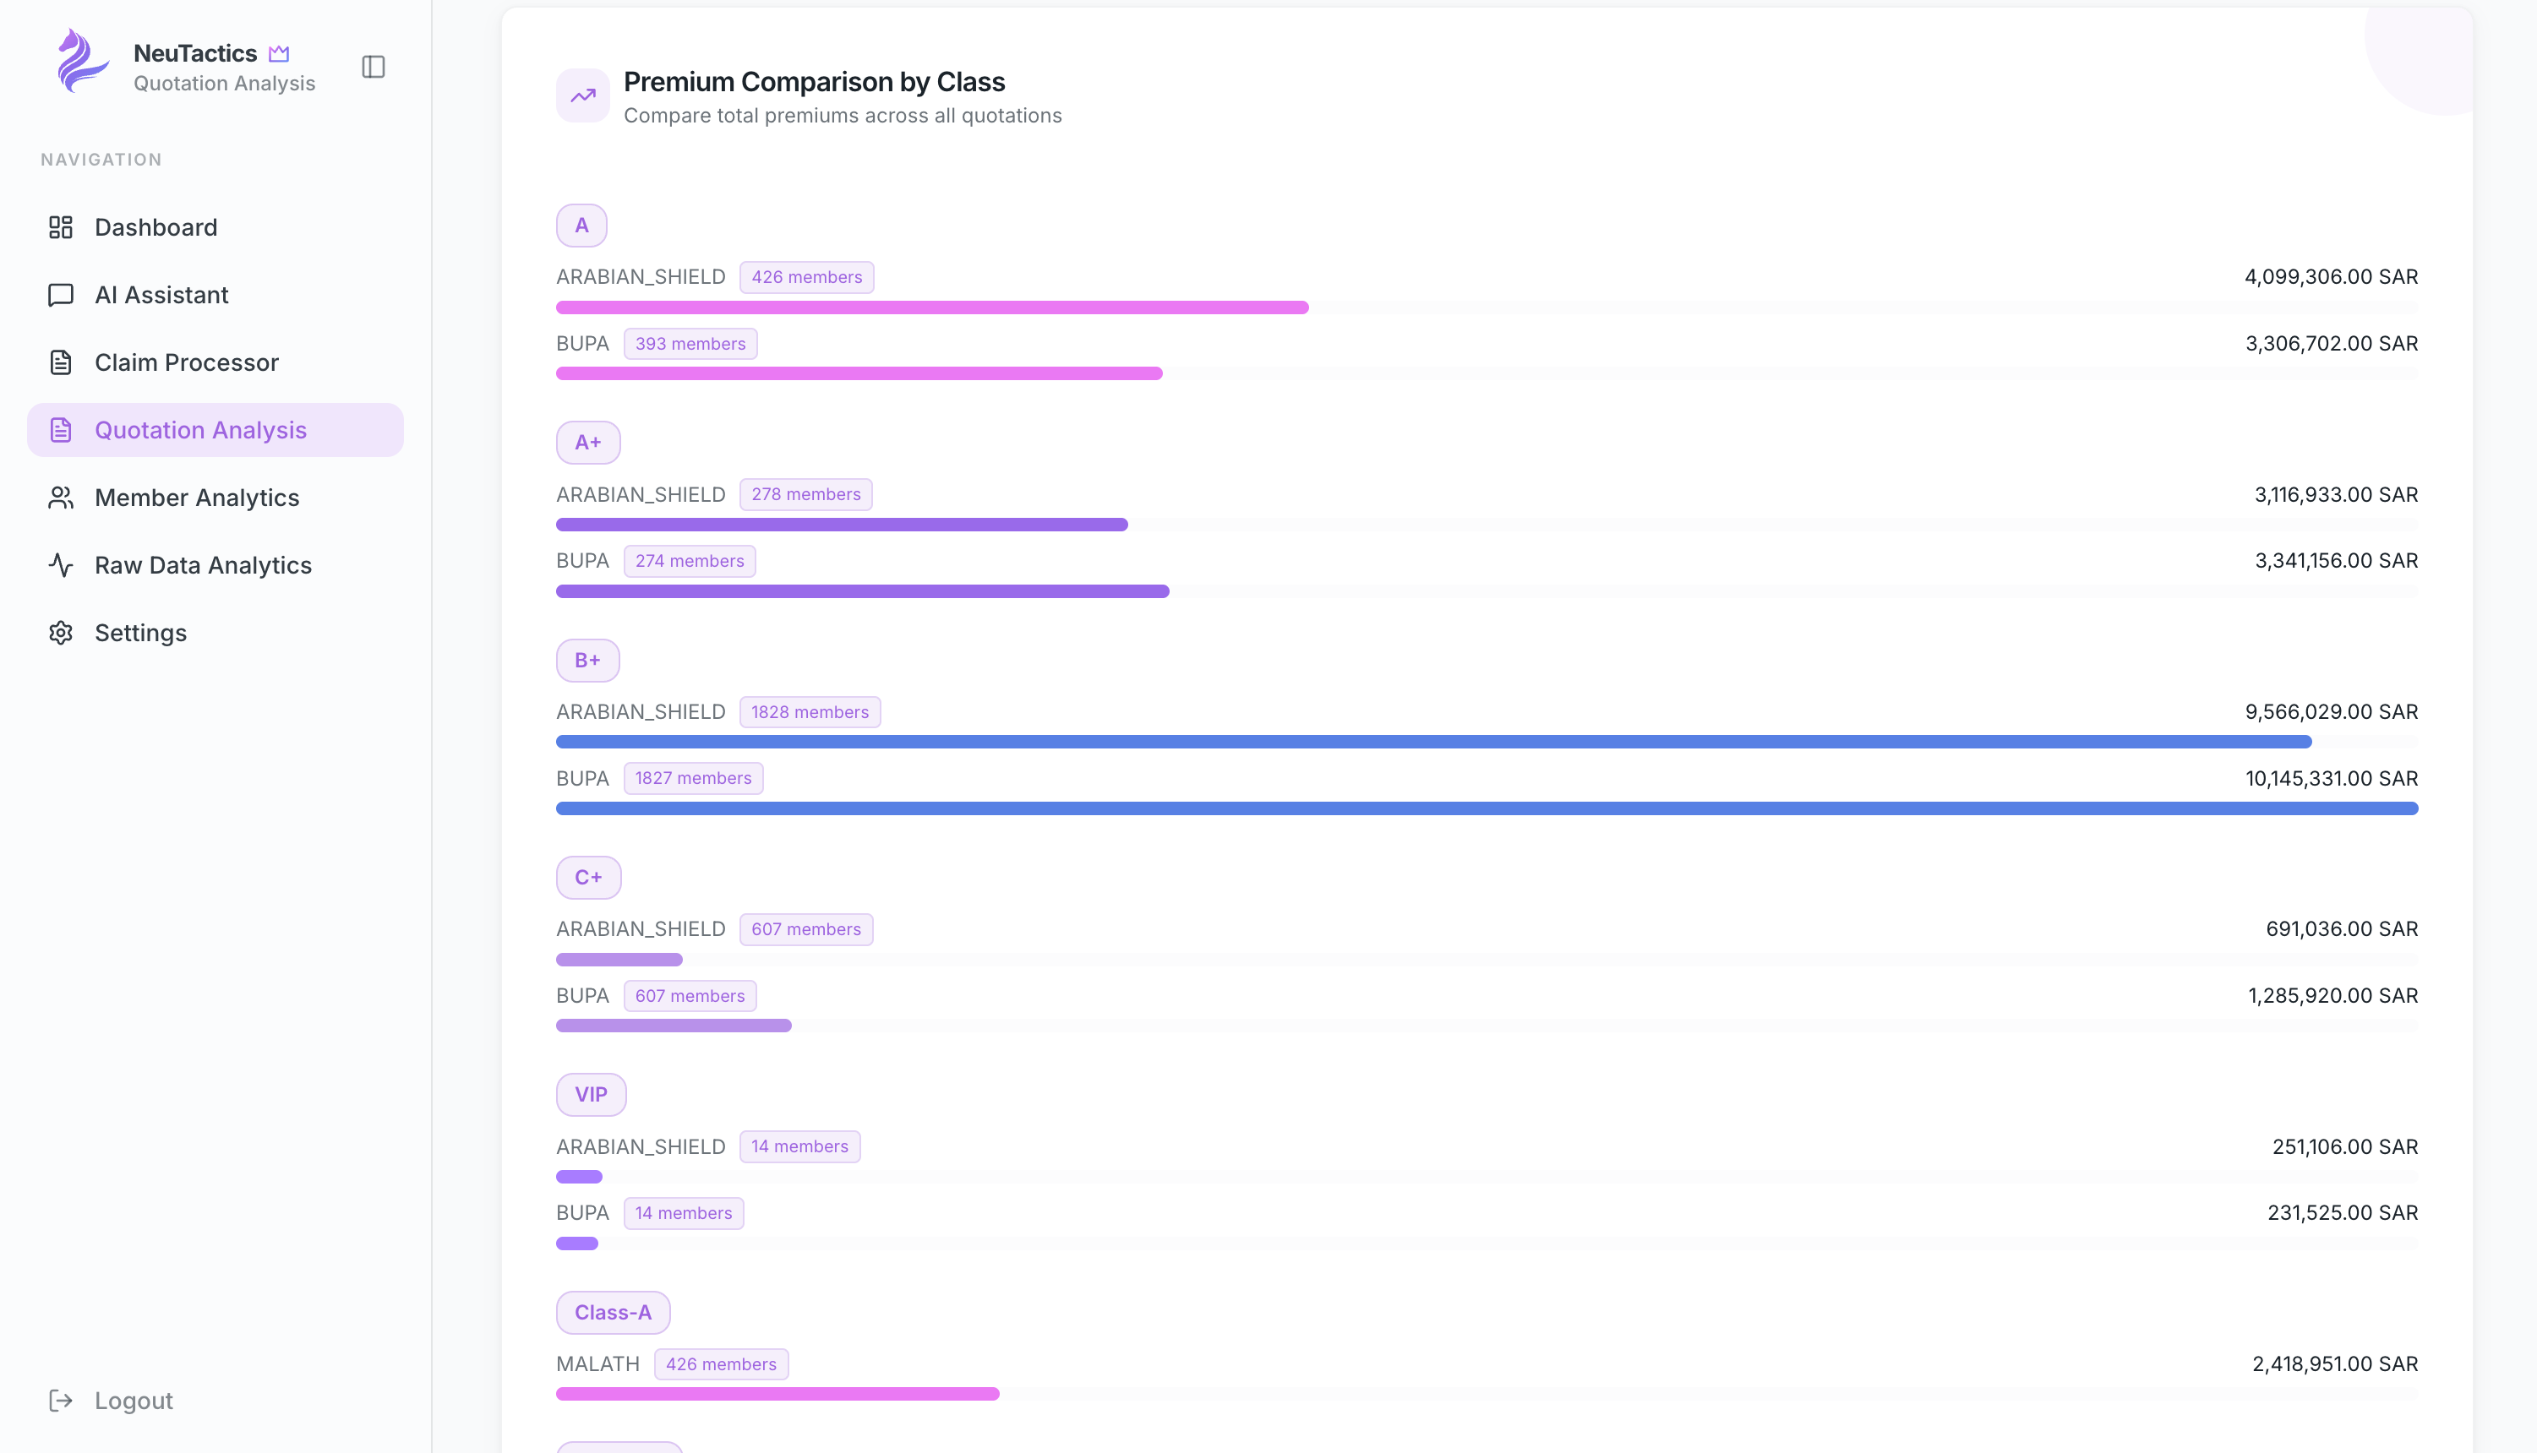The width and height of the screenshot is (2537, 1453).
Task: Click the AI Assistant chat icon
Action: (x=61, y=296)
